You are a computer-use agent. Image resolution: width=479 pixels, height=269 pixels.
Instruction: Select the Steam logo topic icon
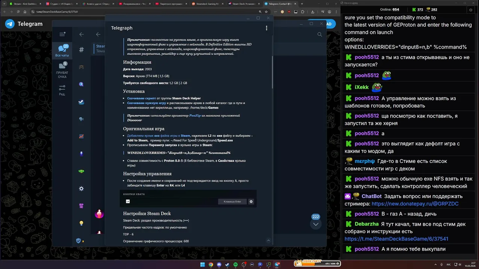pos(81,102)
